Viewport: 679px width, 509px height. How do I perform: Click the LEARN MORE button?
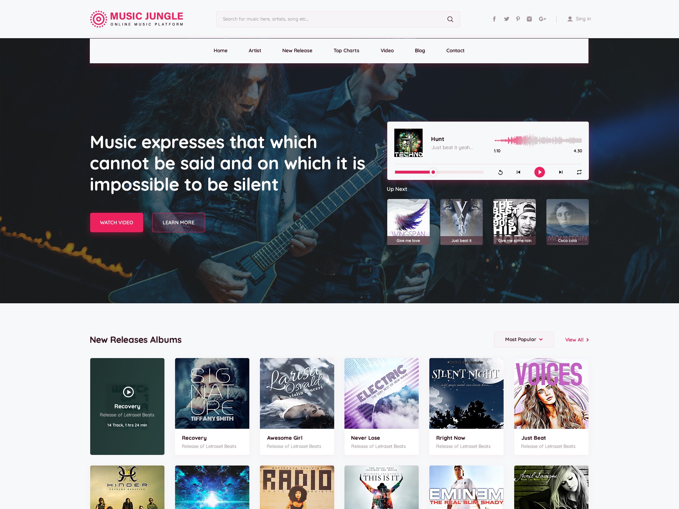tap(179, 222)
